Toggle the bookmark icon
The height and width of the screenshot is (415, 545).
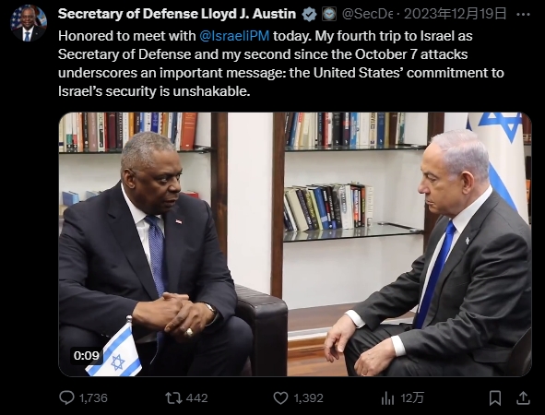tap(495, 398)
